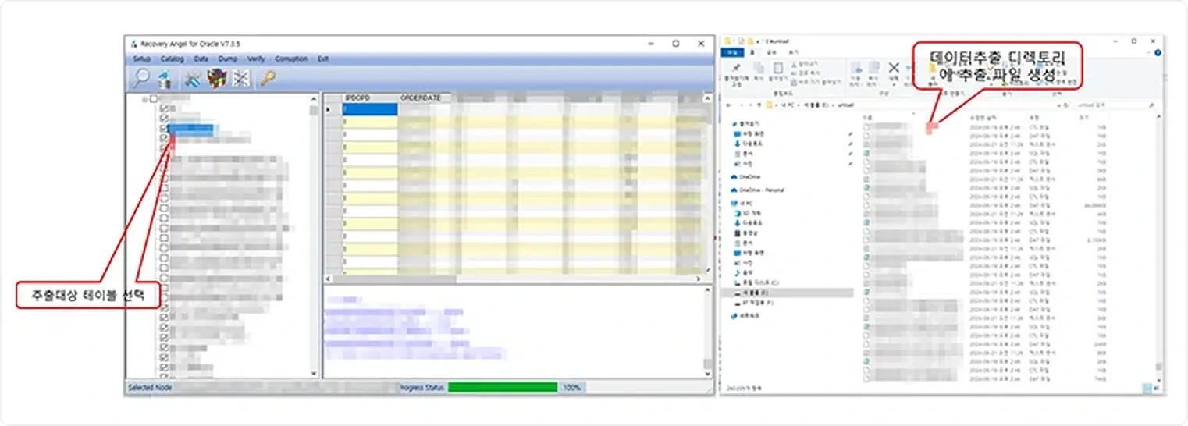Screen dimensions: 1188x426
Task: Toggle checkbox of the highlighted table row
Action: point(164,129)
